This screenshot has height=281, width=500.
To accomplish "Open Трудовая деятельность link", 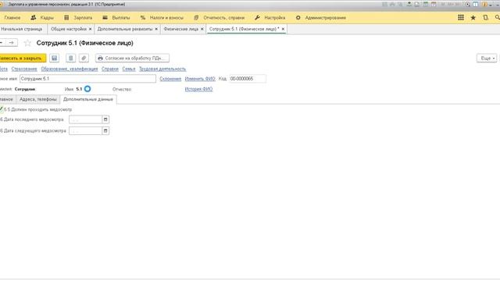I will point(162,69).
